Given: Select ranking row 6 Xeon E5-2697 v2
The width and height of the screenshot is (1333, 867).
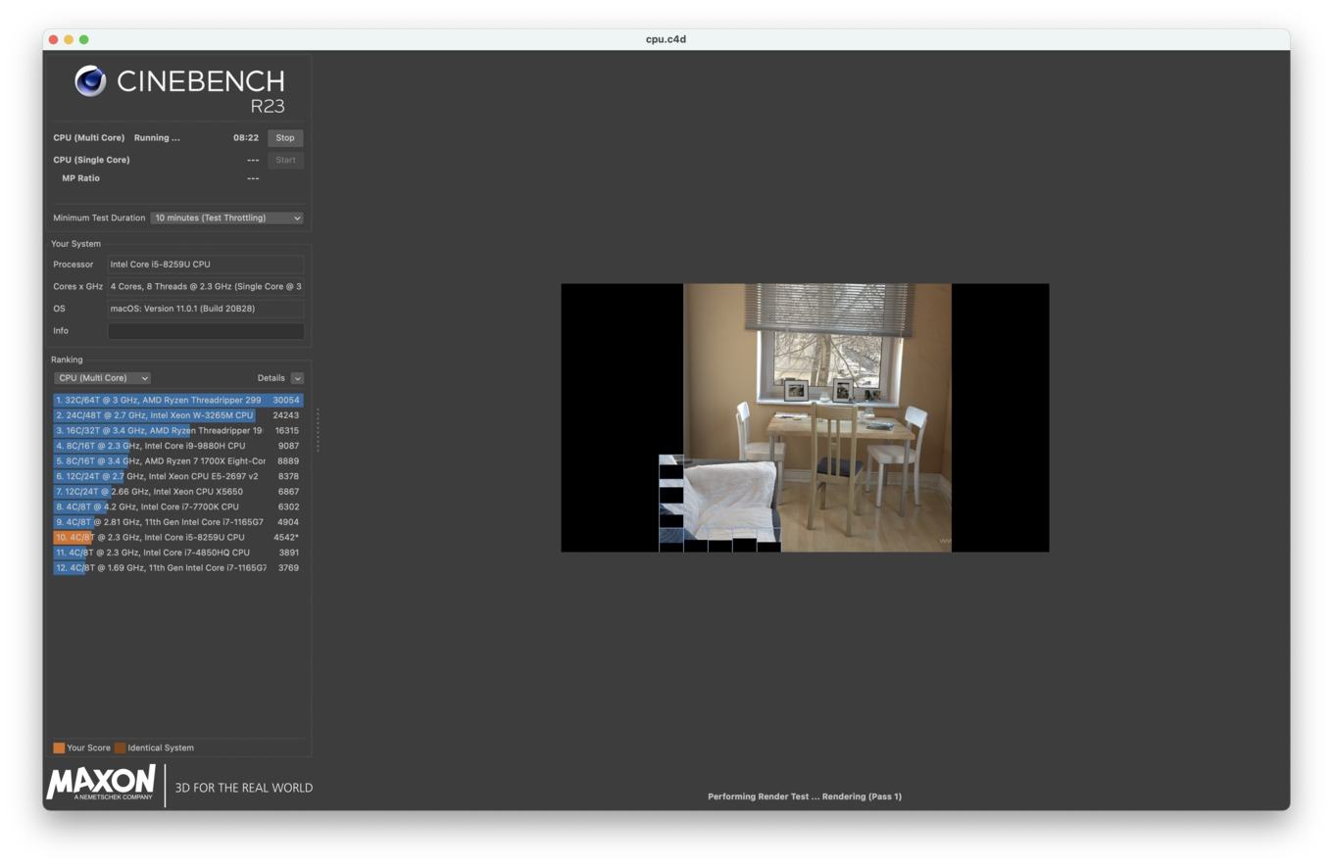Looking at the screenshot, I should pyautogui.click(x=178, y=476).
